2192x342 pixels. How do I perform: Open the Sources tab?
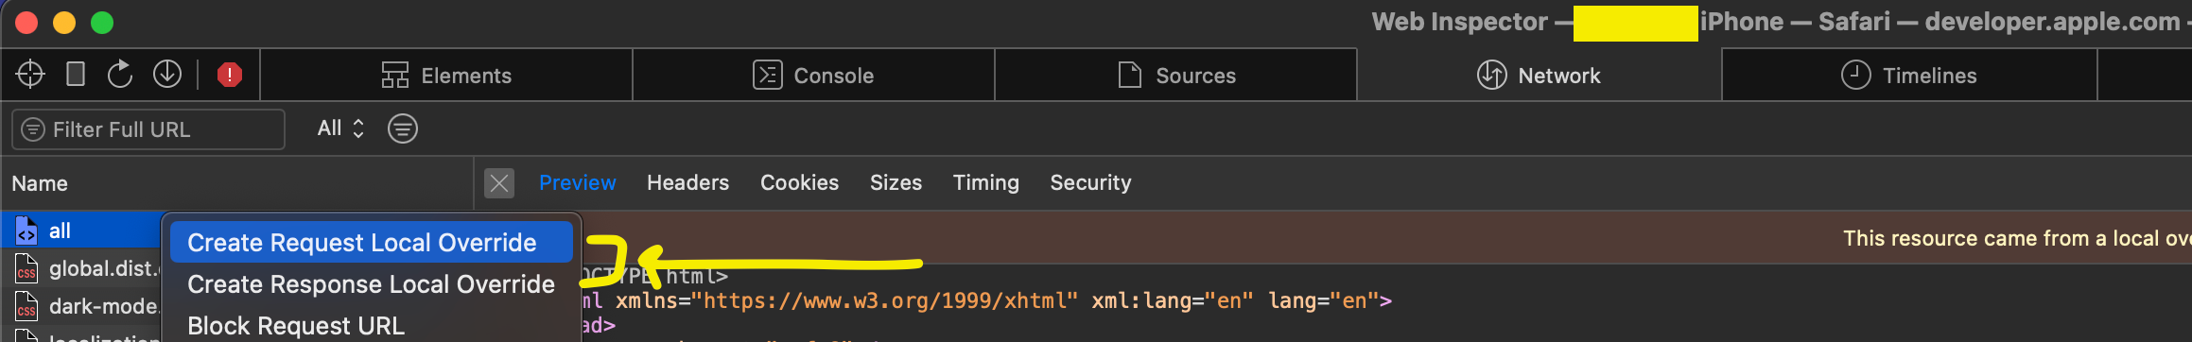pyautogui.click(x=1176, y=76)
